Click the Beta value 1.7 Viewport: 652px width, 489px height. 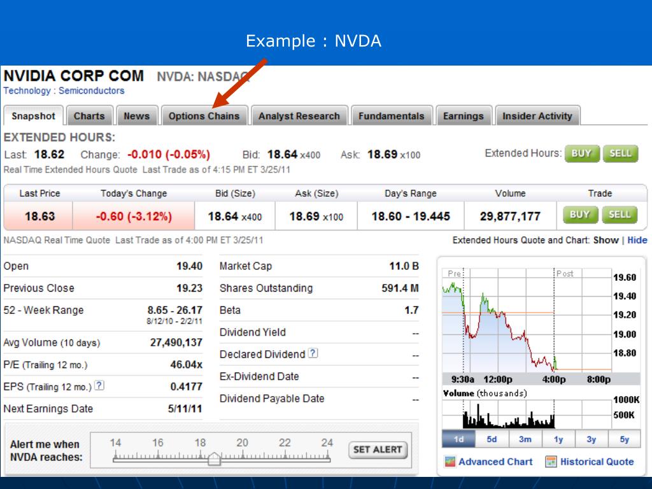(x=412, y=310)
